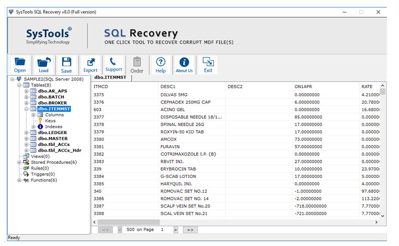Viewport: 399px width, 246px height.
Task: Click the Export toolbar icon
Action: [x=90, y=65]
